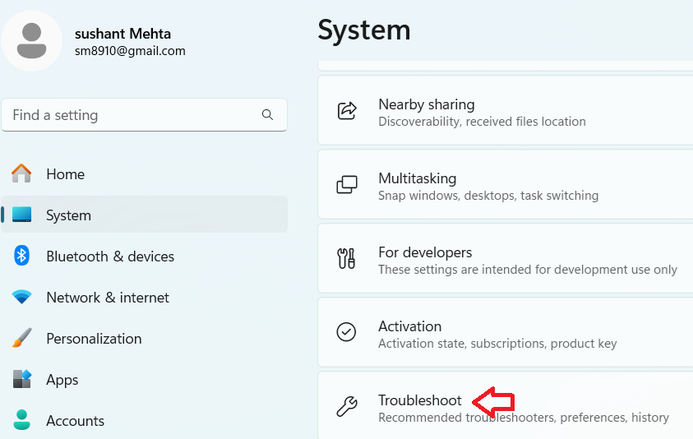
Task: Click the Wi-Fi icon beside Network & internet
Action: (x=21, y=298)
